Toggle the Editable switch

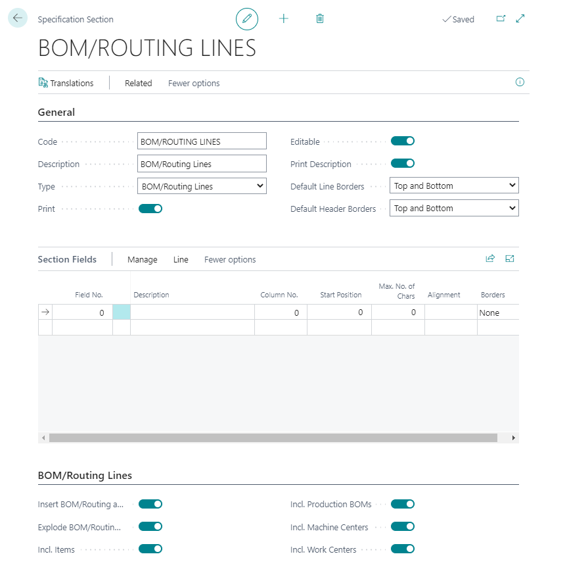(x=403, y=141)
